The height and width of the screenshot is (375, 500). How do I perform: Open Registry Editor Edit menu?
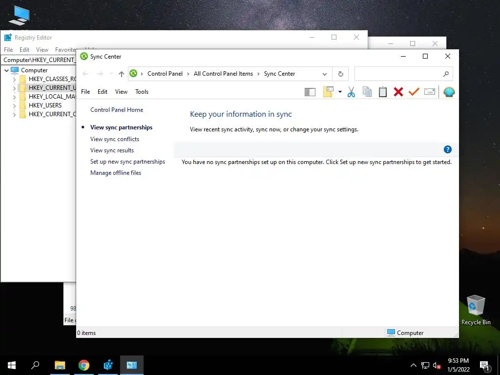click(x=24, y=50)
